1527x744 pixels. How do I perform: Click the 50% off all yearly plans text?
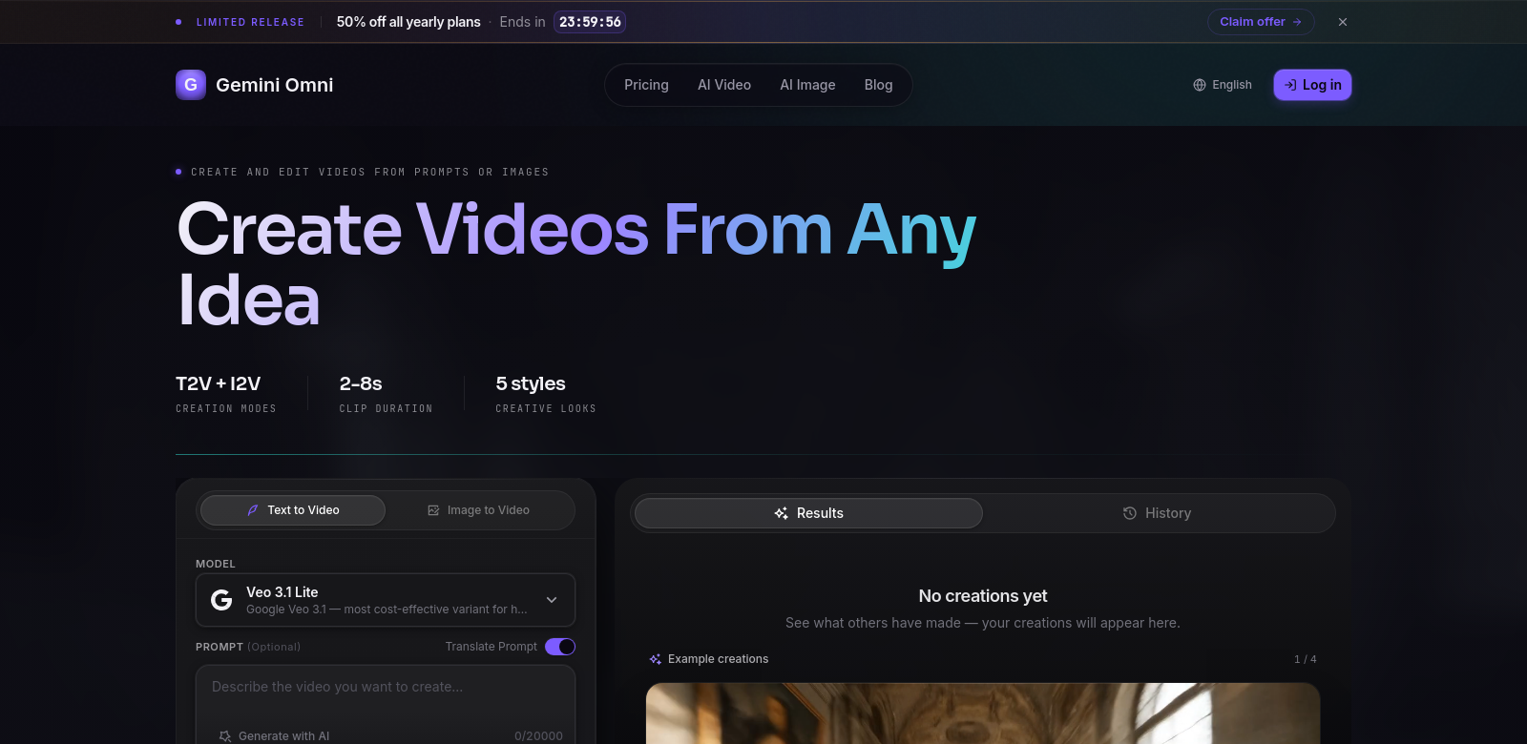point(408,22)
